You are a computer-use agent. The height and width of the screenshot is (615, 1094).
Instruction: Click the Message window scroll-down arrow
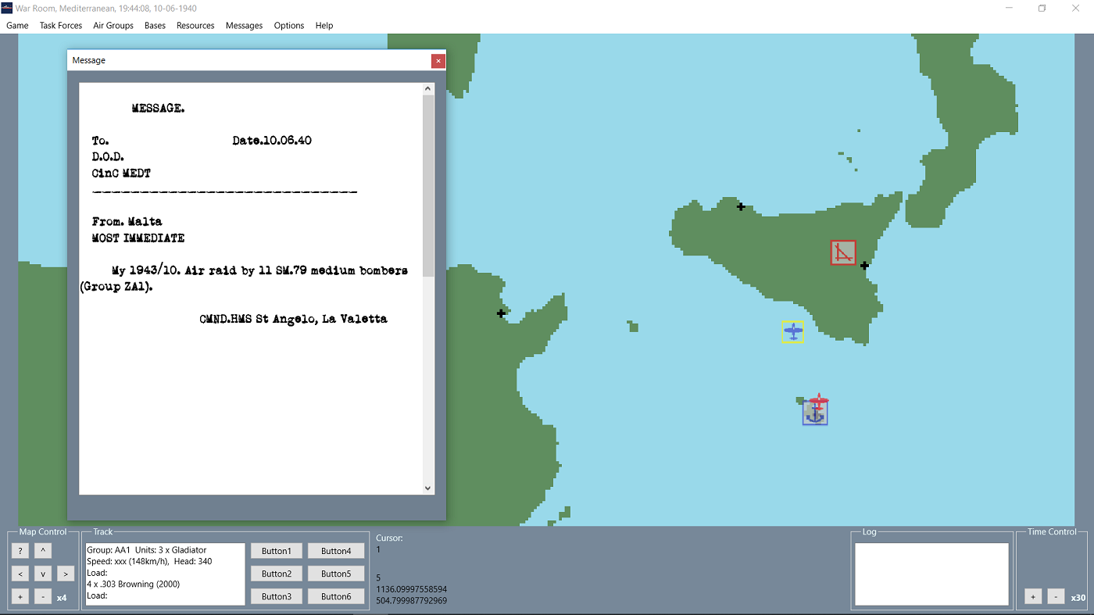[x=427, y=488]
